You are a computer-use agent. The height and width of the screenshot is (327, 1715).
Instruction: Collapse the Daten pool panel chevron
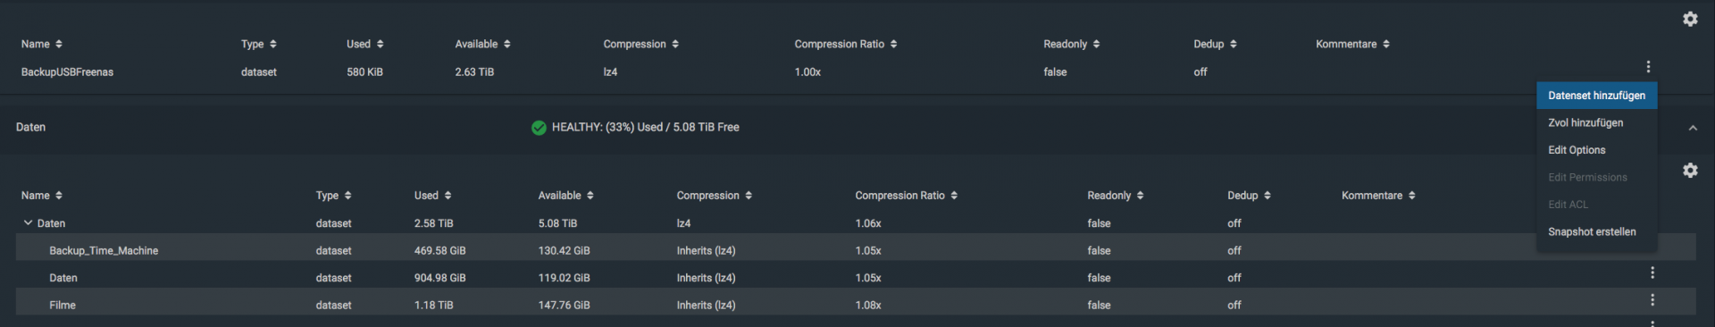pos(1693,129)
